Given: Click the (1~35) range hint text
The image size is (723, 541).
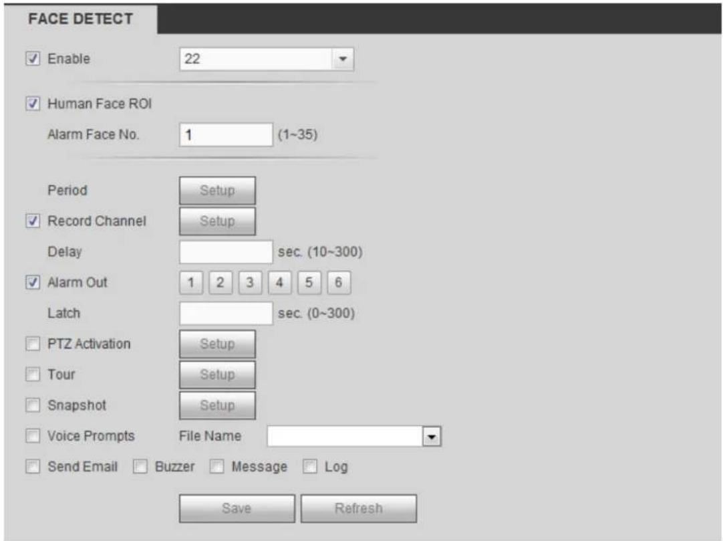Looking at the screenshot, I should click(298, 135).
